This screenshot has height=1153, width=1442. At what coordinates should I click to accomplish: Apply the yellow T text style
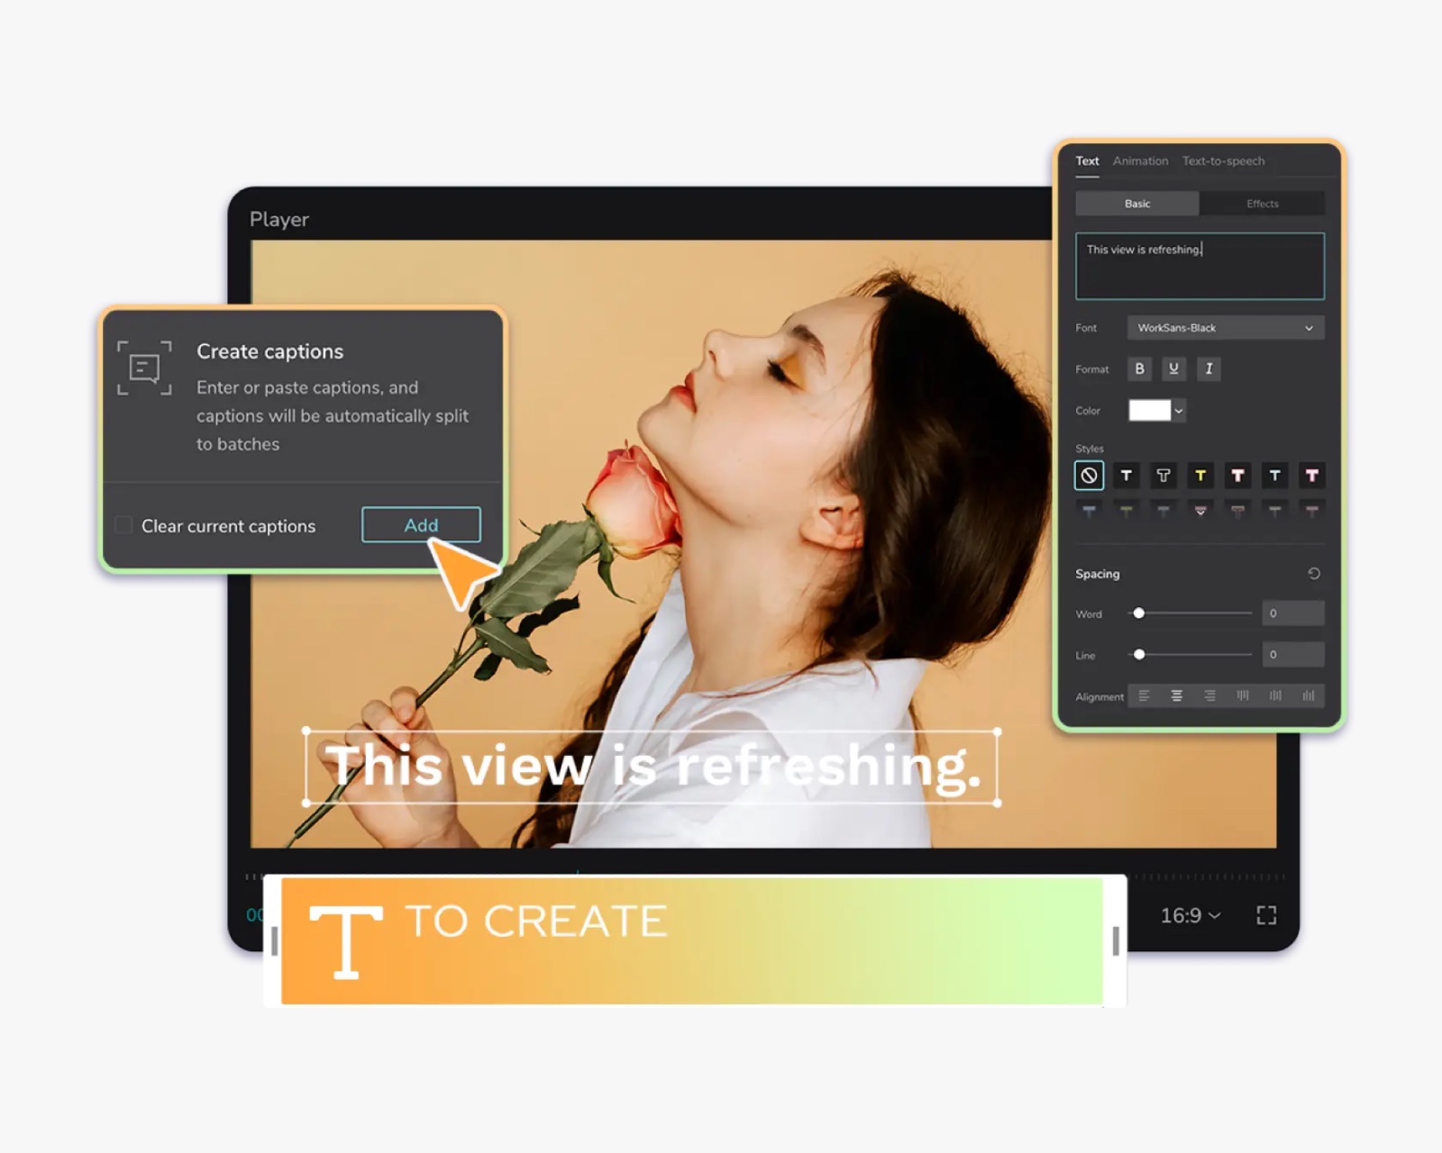click(1200, 475)
